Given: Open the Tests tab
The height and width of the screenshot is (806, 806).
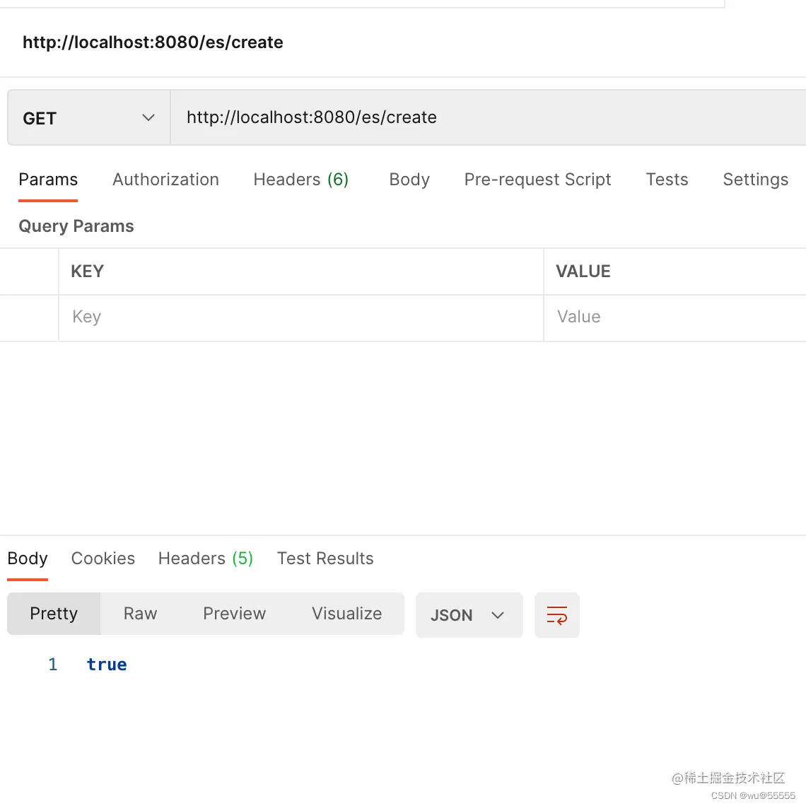Looking at the screenshot, I should 667,180.
